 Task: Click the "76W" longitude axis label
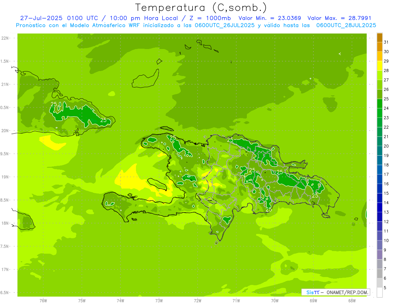pos(43,301)
